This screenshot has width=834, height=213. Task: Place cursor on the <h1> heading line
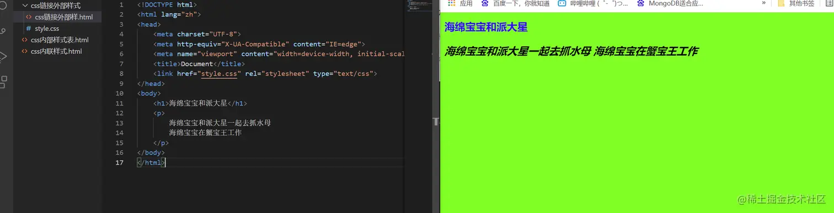pyautogui.click(x=200, y=103)
